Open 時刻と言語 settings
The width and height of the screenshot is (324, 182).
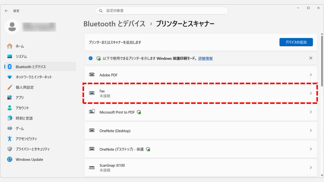click(x=40, y=118)
